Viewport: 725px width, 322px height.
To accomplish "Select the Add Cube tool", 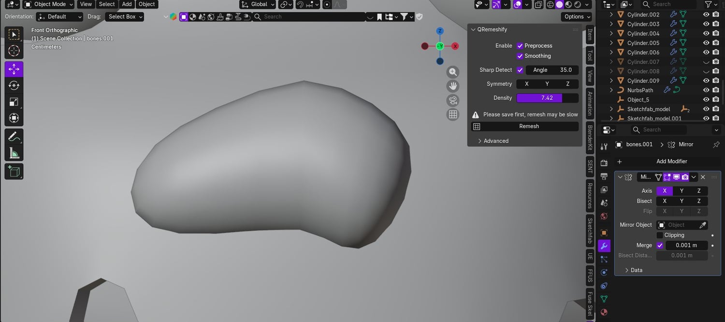I will click(x=14, y=171).
